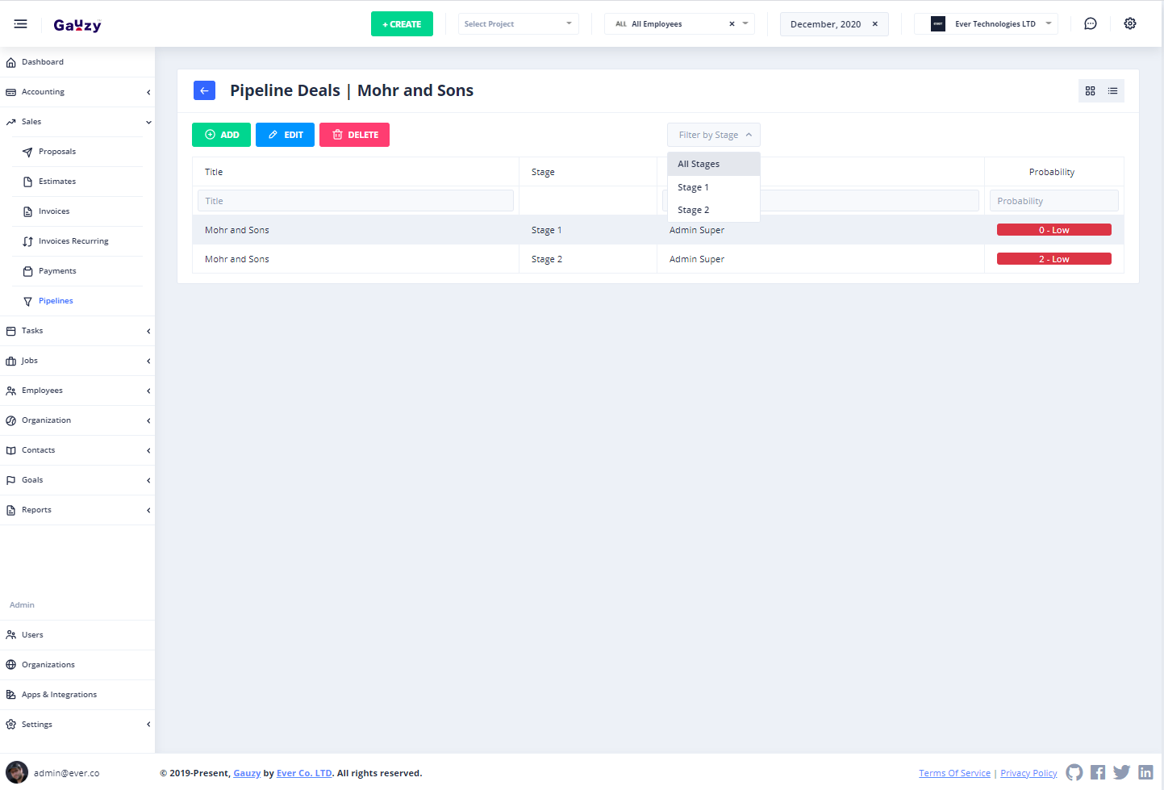
Task: Select All Stages filter option
Action: 699,164
